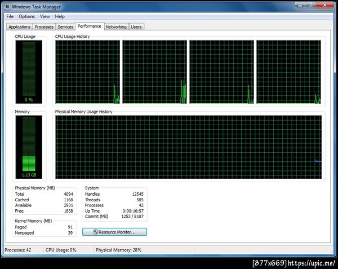Click the Threads value 585
Image resolution: width=338 pixels, height=269 pixels.
140,200
